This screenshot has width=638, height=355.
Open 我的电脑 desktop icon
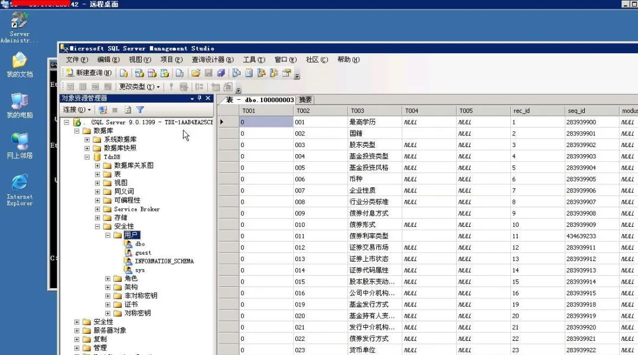pos(19,105)
